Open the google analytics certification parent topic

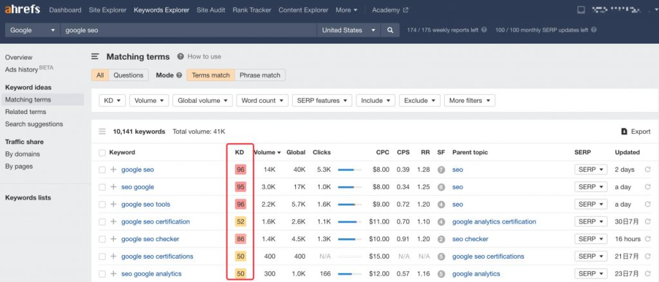point(494,221)
